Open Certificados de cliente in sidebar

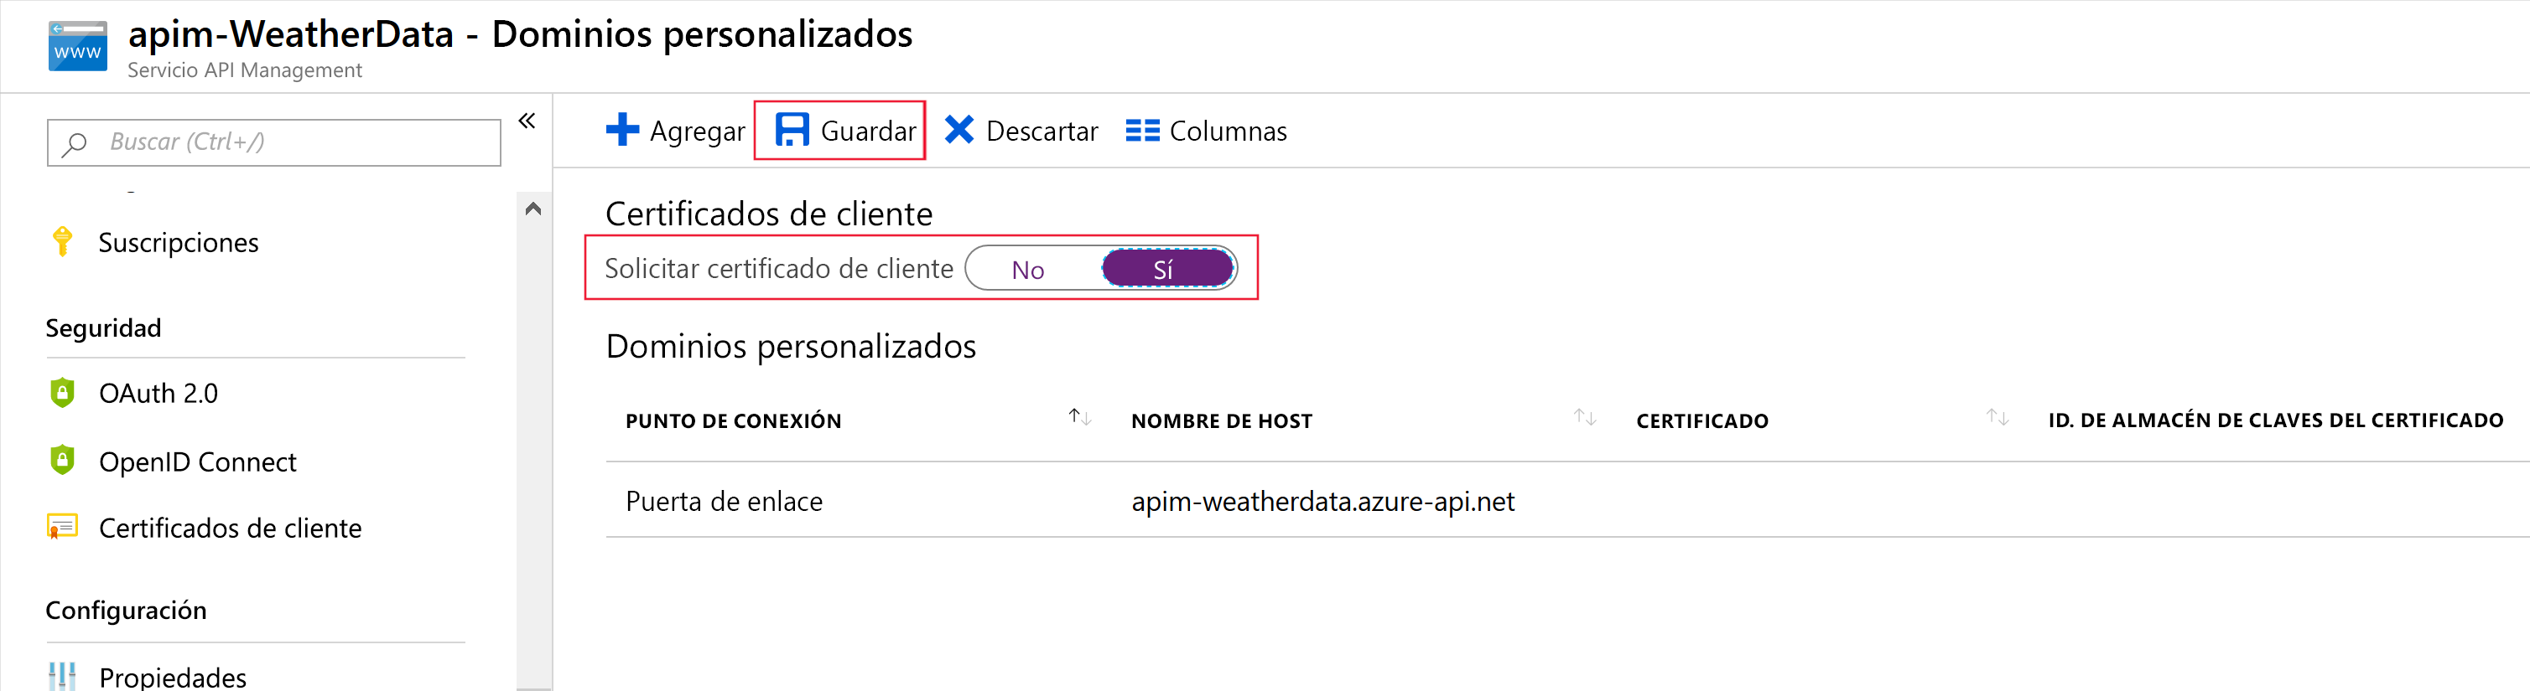coord(230,528)
